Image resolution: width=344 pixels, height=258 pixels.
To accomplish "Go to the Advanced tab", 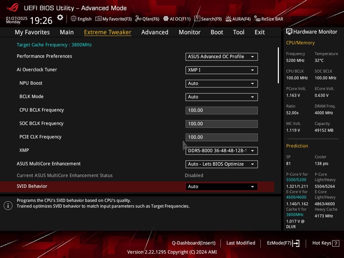I will pyautogui.click(x=155, y=32).
